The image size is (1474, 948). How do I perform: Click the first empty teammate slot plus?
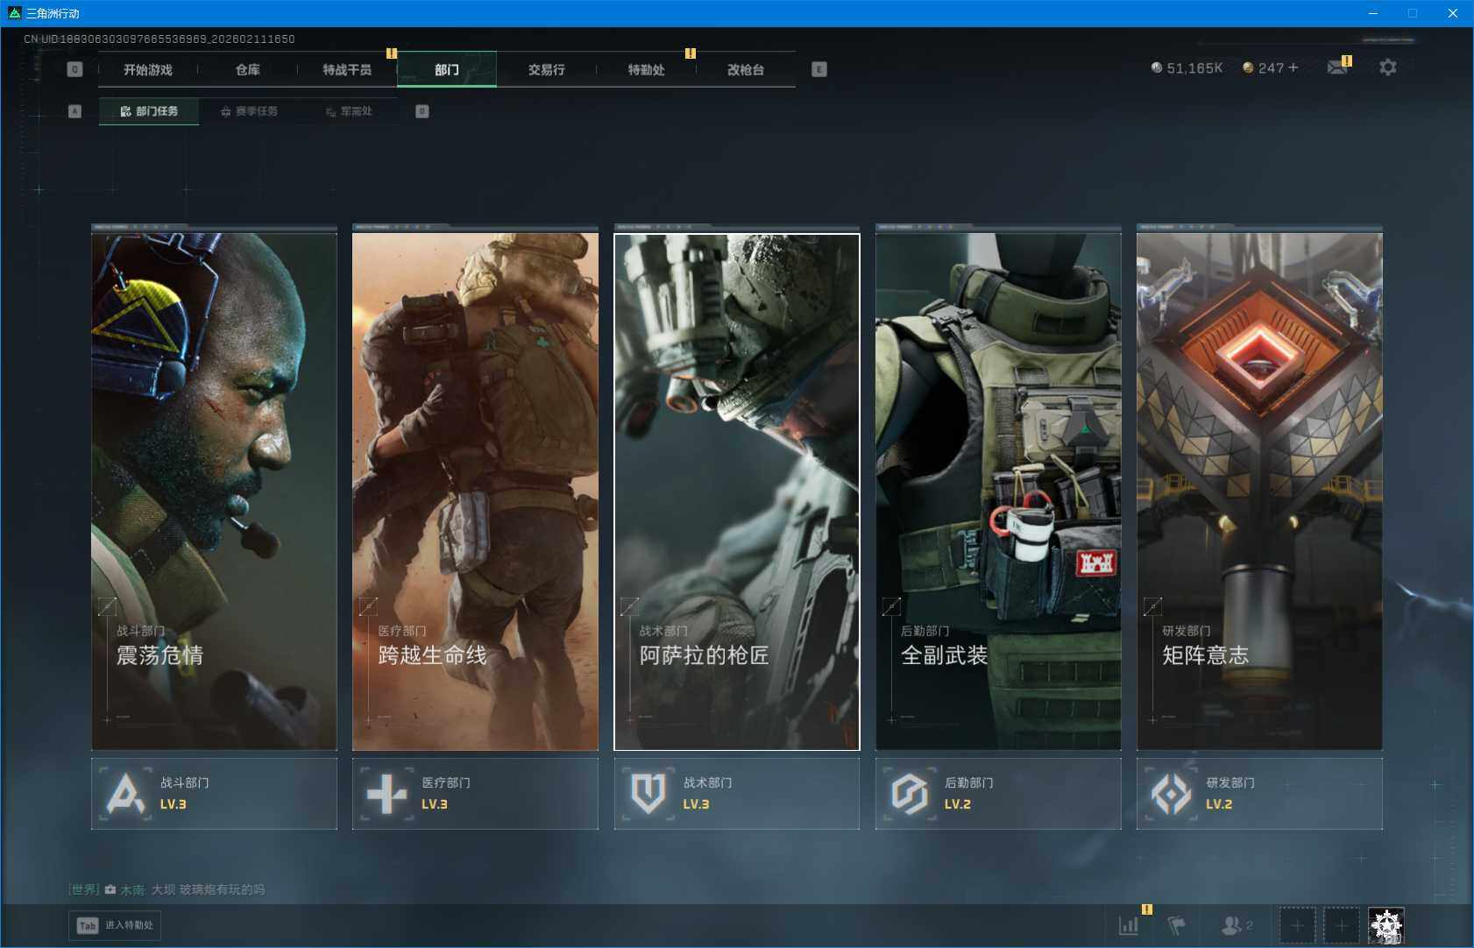pos(1297,925)
